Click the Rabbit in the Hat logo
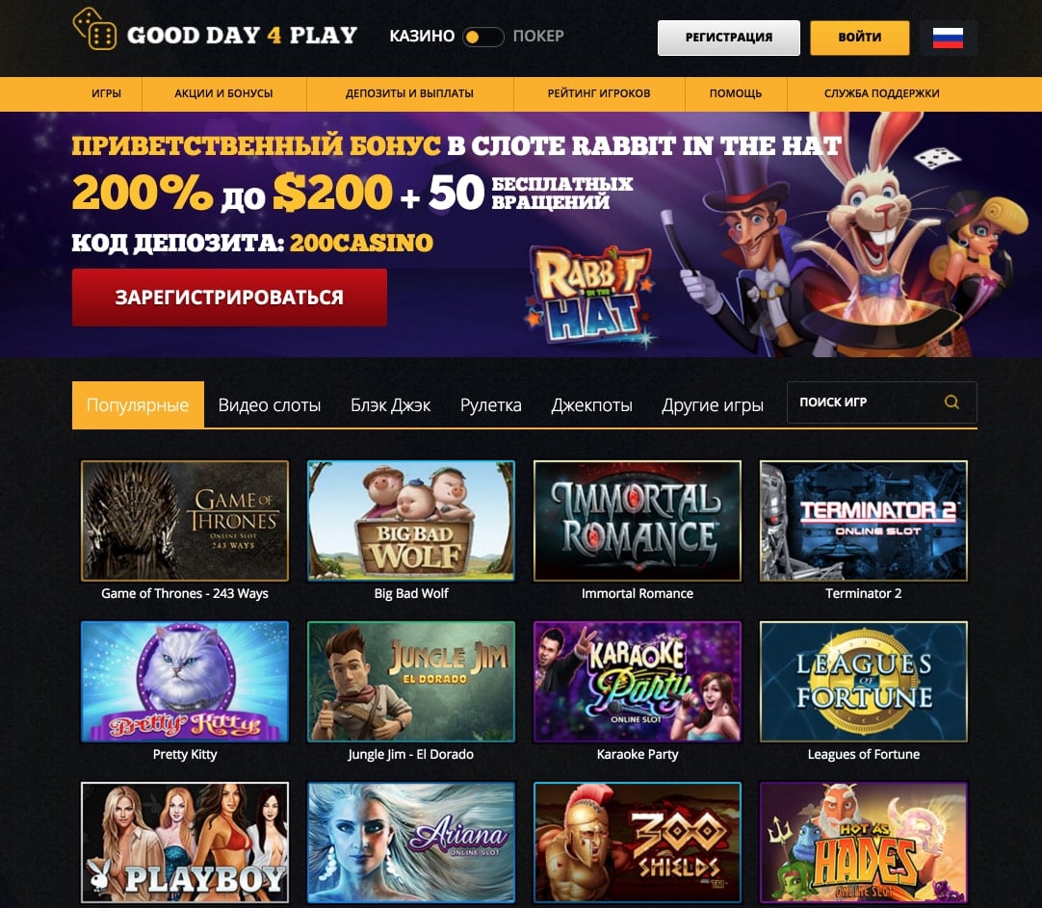The width and height of the screenshot is (1042, 908). [590, 295]
